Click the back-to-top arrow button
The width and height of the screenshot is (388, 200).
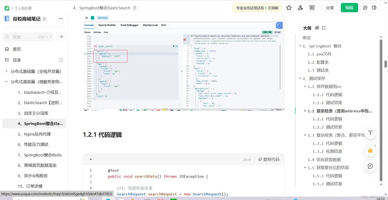[x=370, y=133]
